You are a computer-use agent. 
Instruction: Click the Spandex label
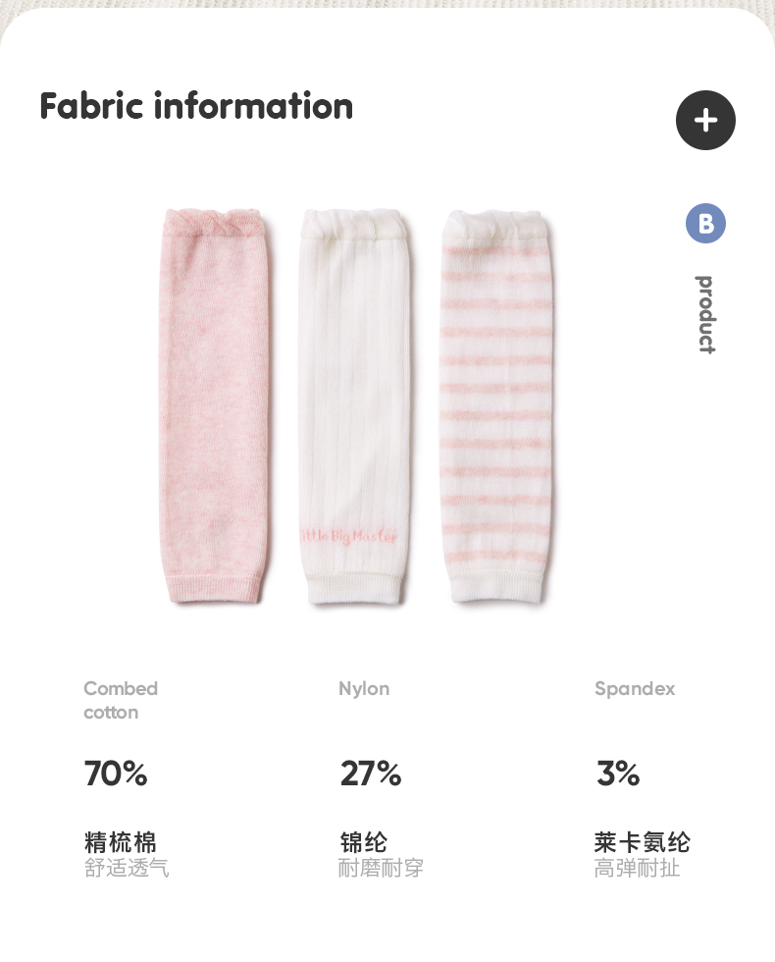635,688
